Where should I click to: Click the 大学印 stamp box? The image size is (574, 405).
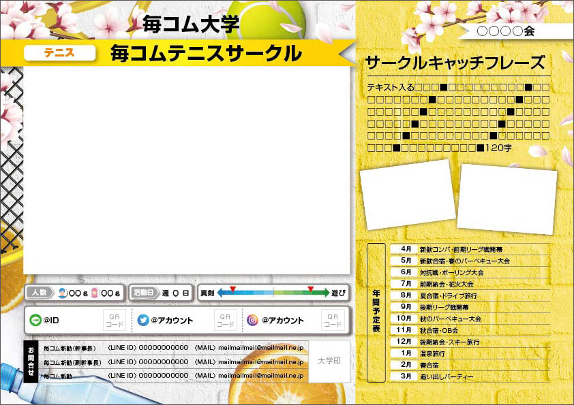(x=329, y=361)
